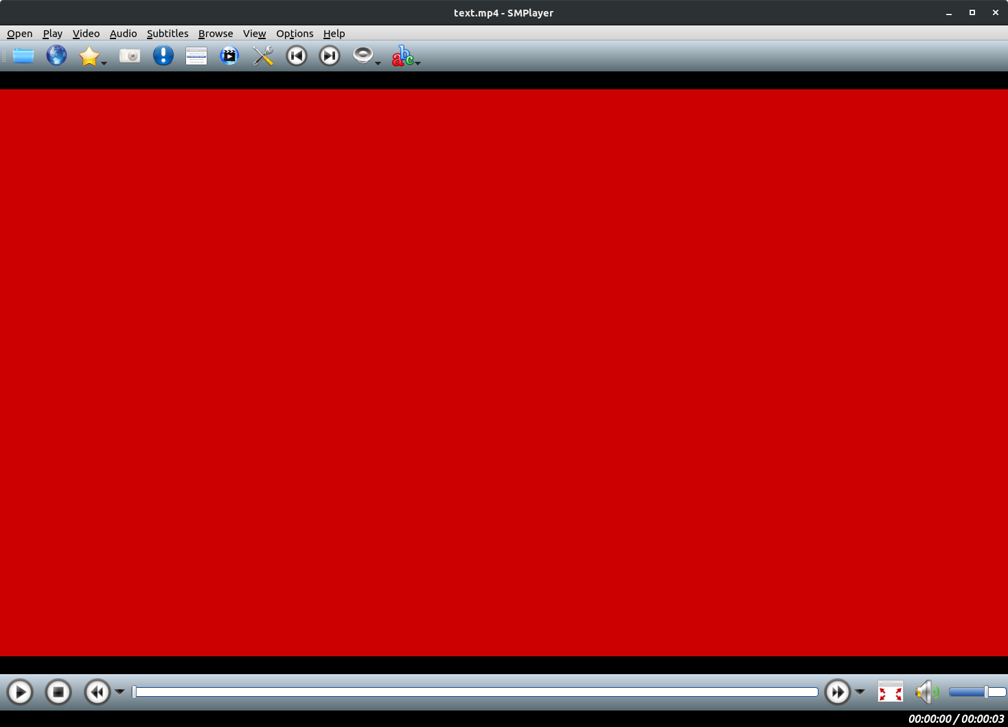This screenshot has width=1008, height=727.
Task: Open a URL with the globe icon
Action: [56, 56]
